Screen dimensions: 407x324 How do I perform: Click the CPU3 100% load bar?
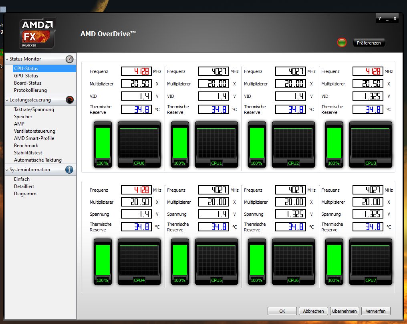click(x=334, y=144)
